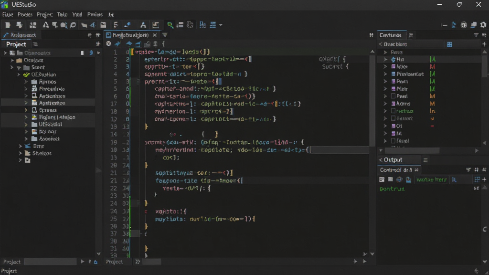Select the Fig cqr folder in project tree

[x=47, y=132]
